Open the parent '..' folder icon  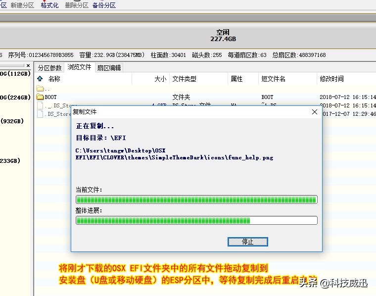(x=40, y=89)
